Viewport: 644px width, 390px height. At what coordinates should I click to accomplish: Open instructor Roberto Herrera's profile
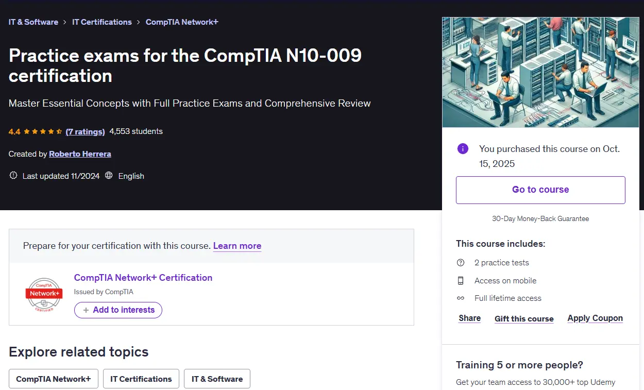[x=80, y=154]
